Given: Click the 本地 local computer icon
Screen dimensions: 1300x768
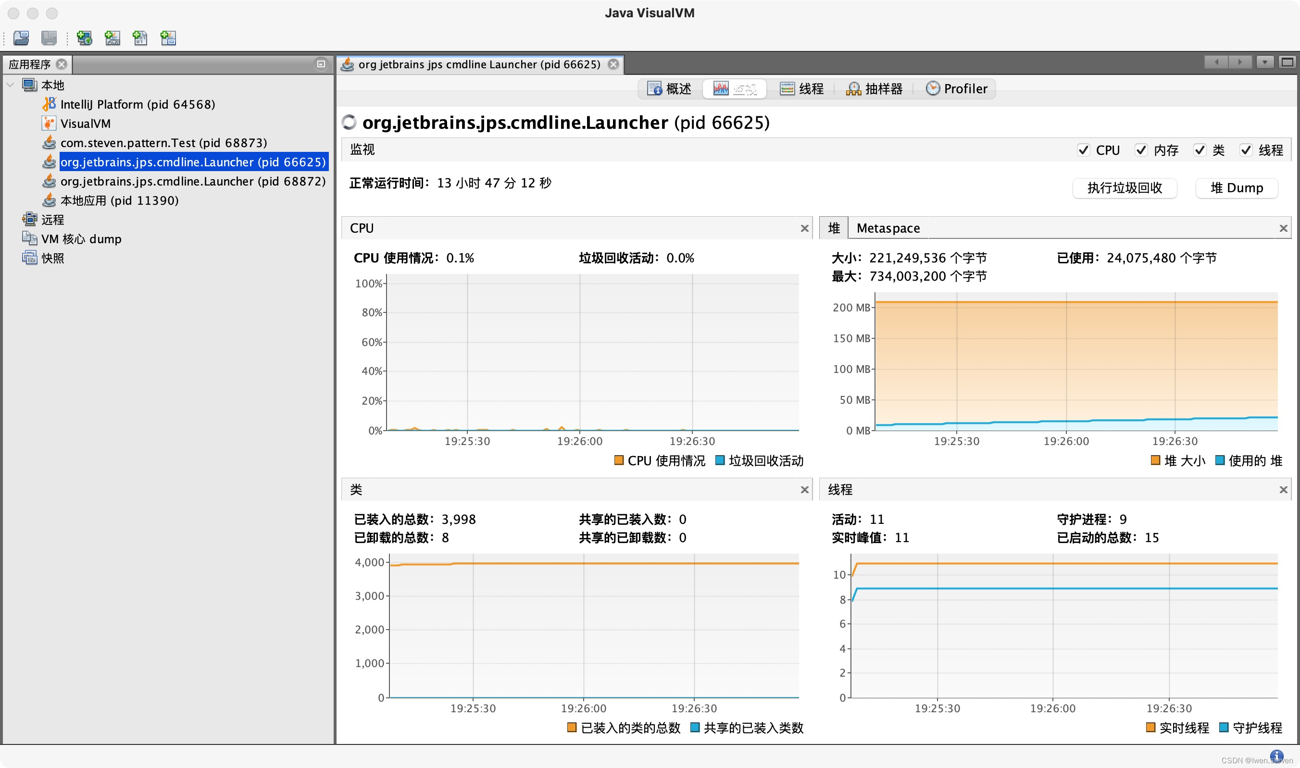Looking at the screenshot, I should (29, 85).
